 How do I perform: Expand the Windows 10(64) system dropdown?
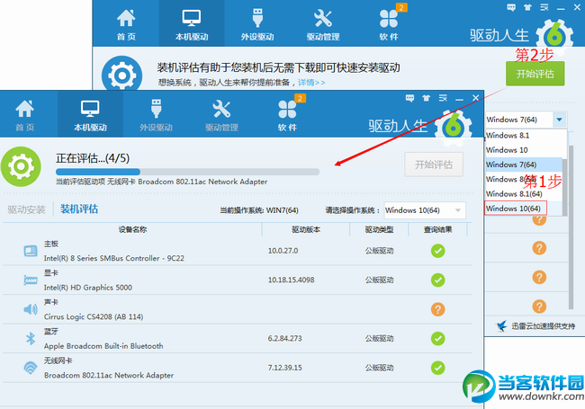[458, 210]
